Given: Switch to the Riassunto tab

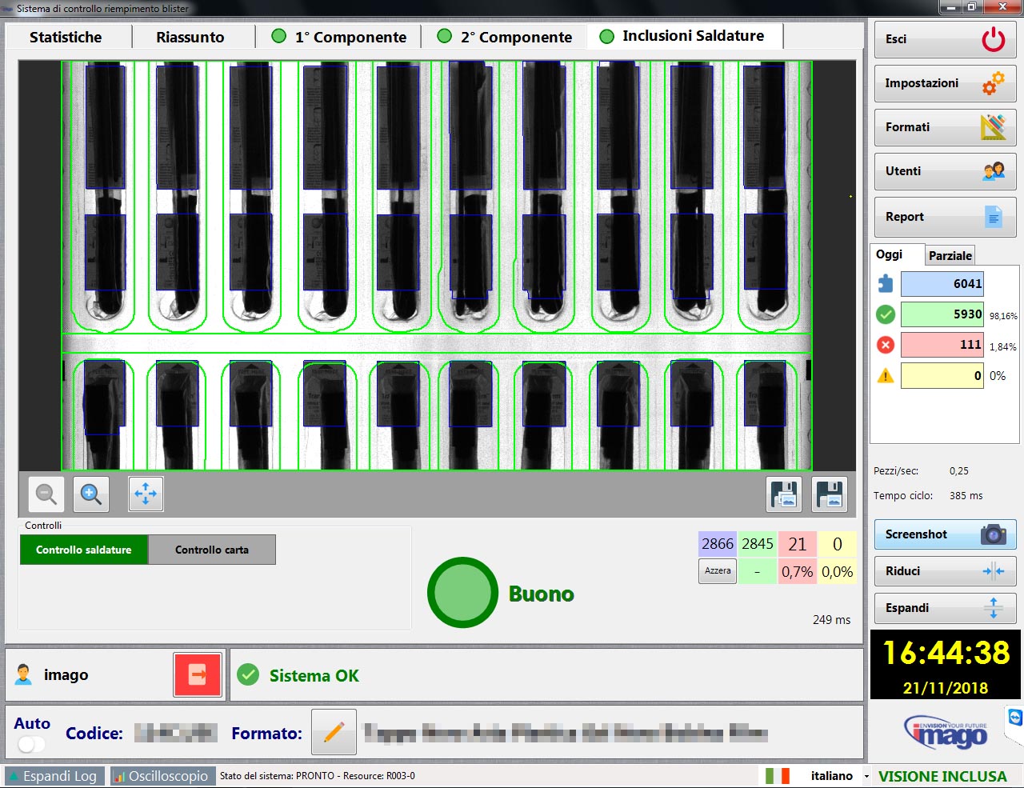Looking at the screenshot, I should 190,37.
